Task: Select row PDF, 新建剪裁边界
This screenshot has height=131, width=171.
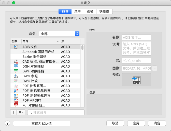Action: point(46,95)
